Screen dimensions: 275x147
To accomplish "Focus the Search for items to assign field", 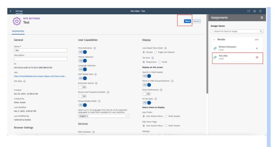I will click(237, 31).
